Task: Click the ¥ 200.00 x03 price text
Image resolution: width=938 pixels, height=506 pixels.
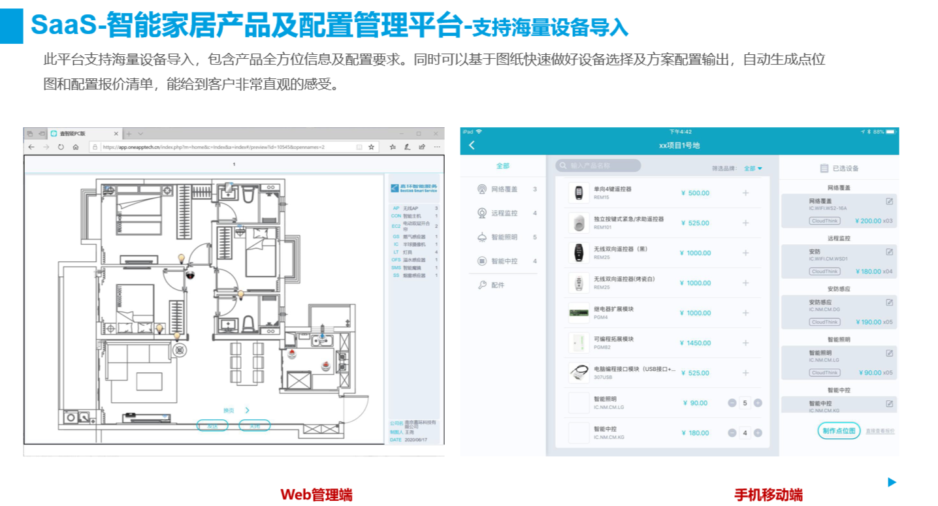Action: [874, 221]
